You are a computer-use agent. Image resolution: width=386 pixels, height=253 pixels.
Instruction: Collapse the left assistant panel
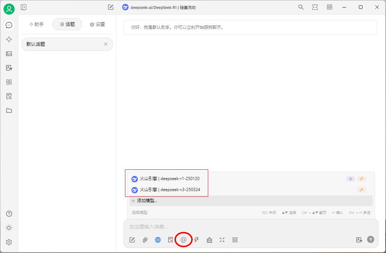[24, 7]
